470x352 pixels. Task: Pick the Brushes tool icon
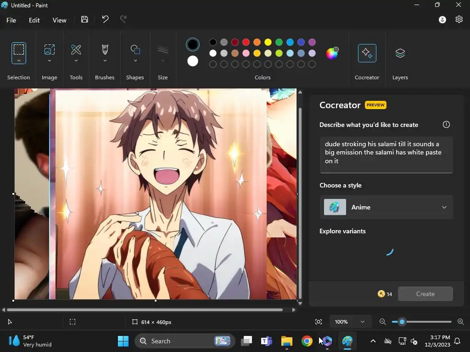tap(105, 49)
